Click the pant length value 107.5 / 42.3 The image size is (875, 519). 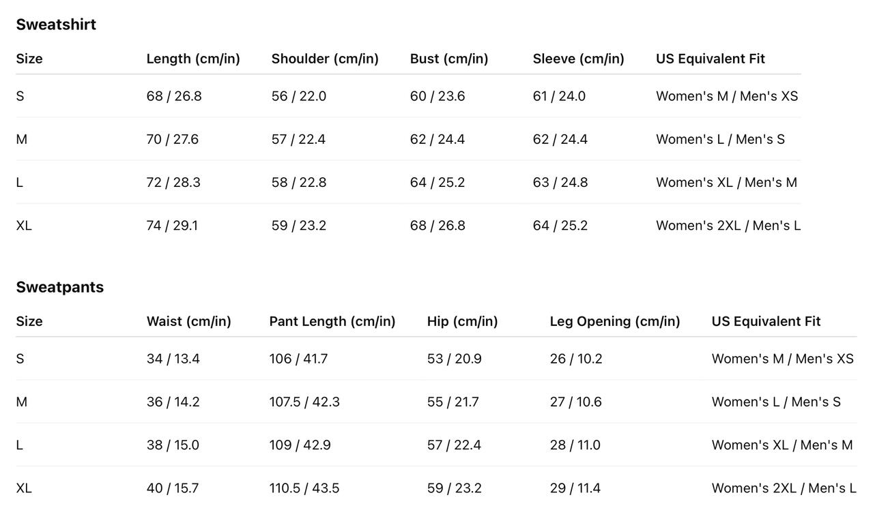point(304,402)
